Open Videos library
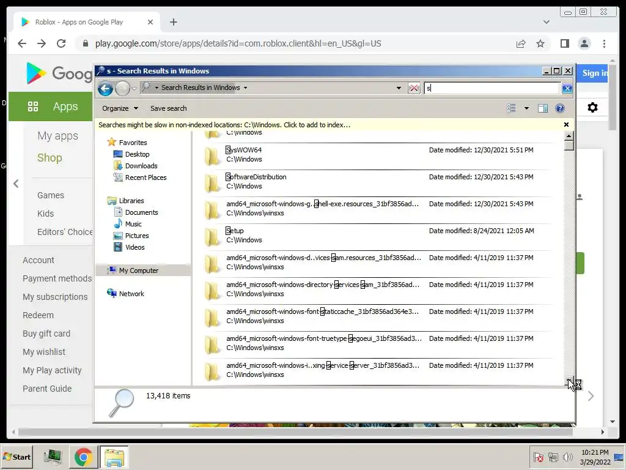 135,247
